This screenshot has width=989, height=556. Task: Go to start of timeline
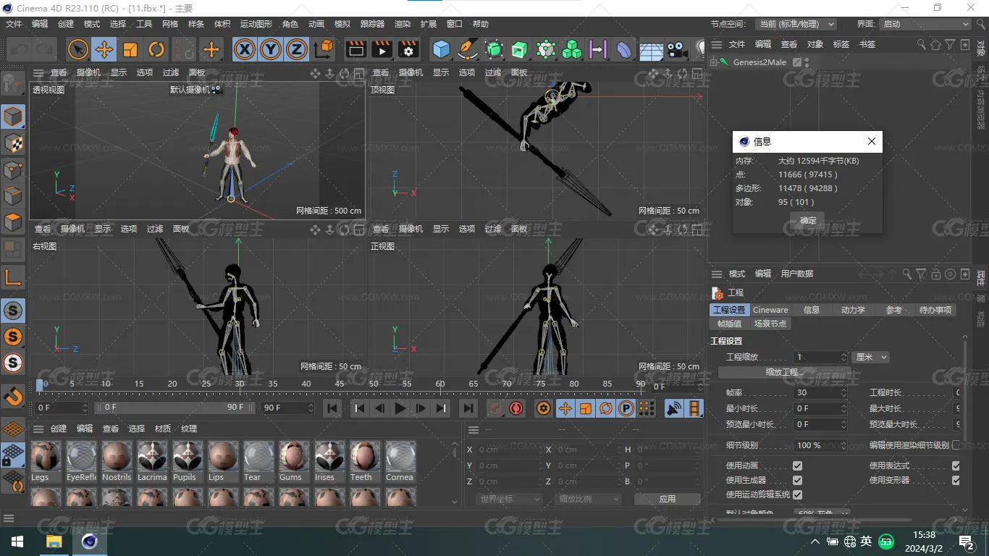pyautogui.click(x=332, y=408)
